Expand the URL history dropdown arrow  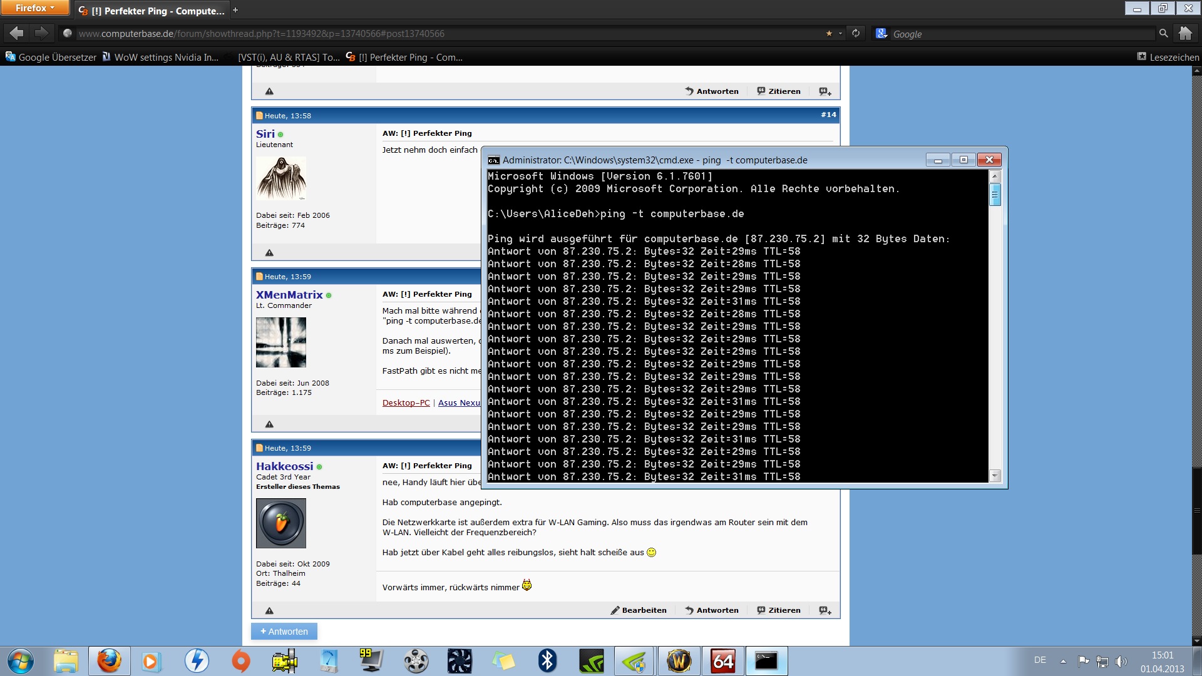(x=840, y=33)
